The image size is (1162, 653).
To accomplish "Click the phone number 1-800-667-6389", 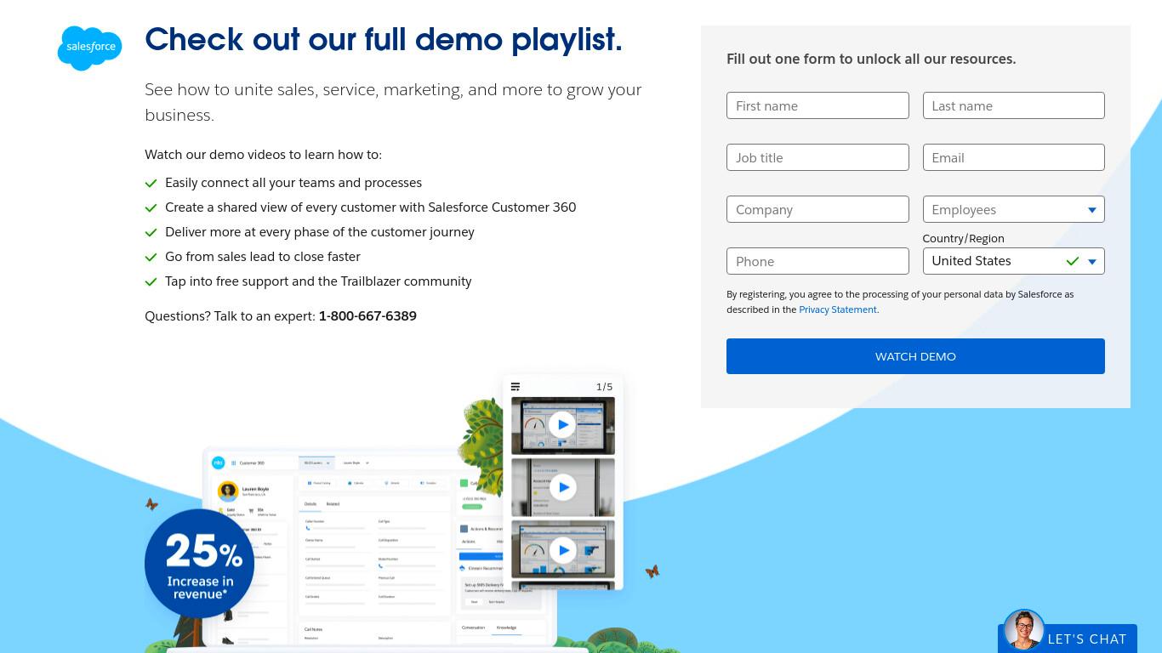I will pyautogui.click(x=367, y=316).
